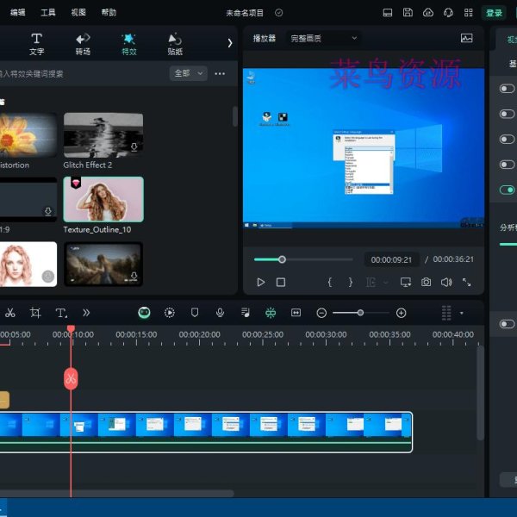The width and height of the screenshot is (517, 517).
Task: Toggle the lowest switch in the right panel
Action: 507,324
